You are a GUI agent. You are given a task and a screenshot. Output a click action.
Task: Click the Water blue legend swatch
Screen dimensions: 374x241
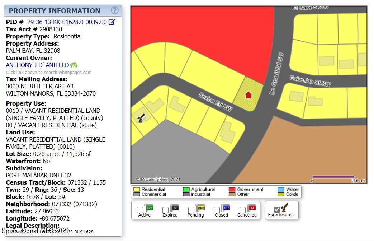point(281,189)
